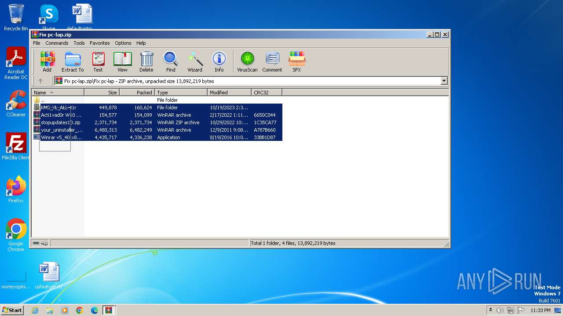
Task: Open the Find magnifier tool
Action: [x=171, y=61]
